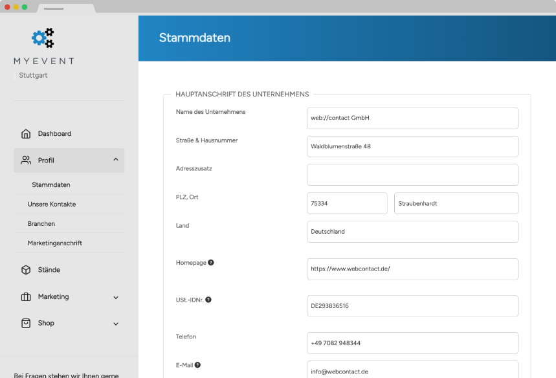The image size is (556, 378).
Task: Click the Straße & Hausnummer field
Action: (x=412, y=146)
